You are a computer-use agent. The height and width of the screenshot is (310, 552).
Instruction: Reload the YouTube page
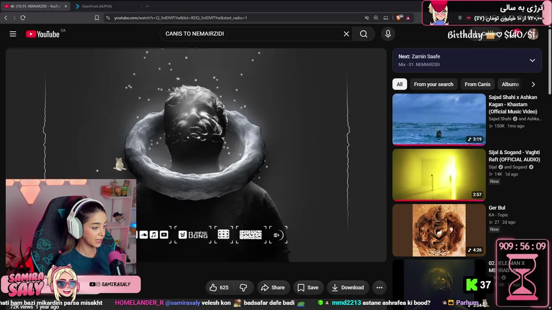point(23,18)
